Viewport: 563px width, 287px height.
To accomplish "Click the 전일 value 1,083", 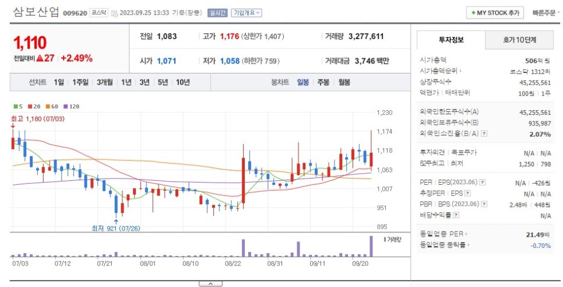I will point(167,36).
